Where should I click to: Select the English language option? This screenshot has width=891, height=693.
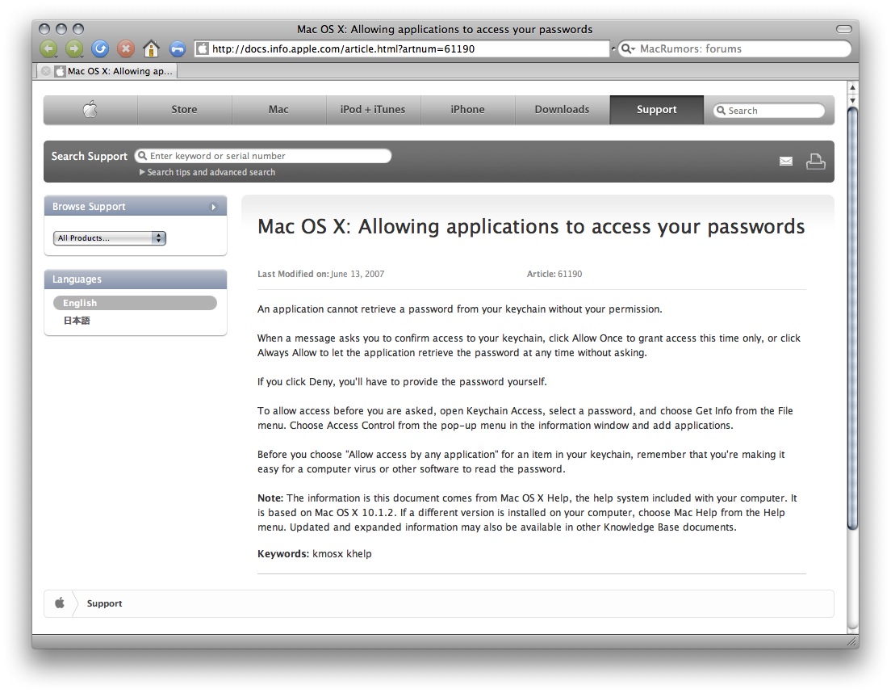[136, 303]
